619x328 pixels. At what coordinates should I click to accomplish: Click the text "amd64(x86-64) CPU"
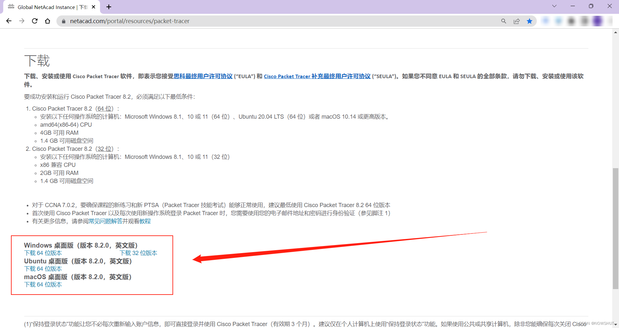tap(66, 125)
